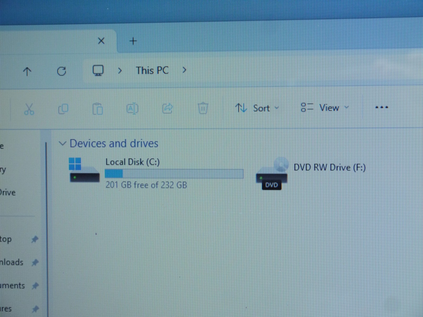
Task: Click the Local Disk (C:) label
Action: pyautogui.click(x=132, y=162)
